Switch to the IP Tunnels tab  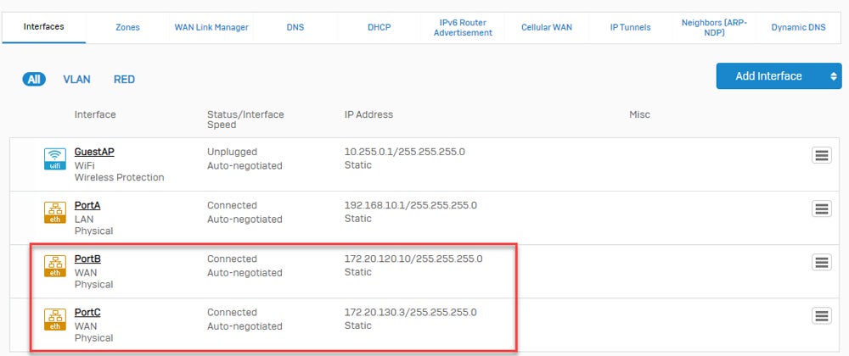630,27
